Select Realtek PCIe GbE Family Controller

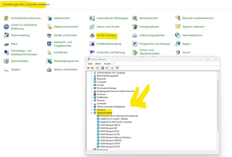click(x=116, y=122)
